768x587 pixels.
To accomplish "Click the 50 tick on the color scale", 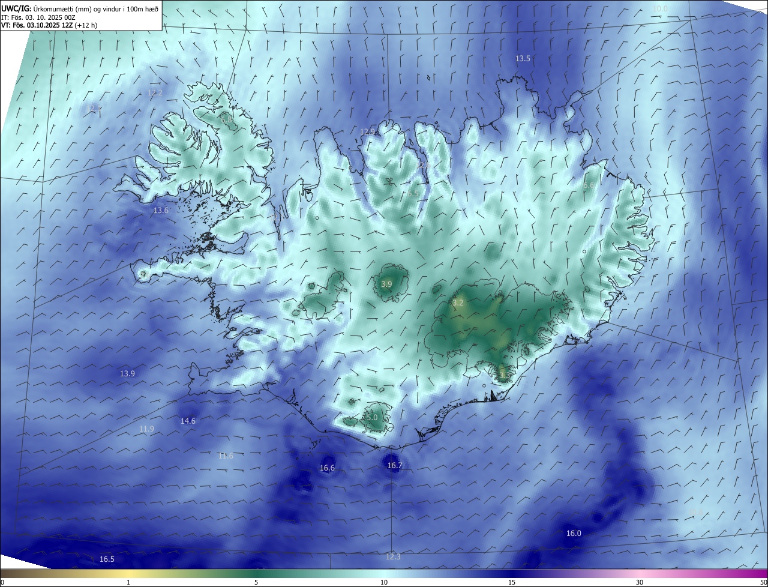I will point(763,582).
